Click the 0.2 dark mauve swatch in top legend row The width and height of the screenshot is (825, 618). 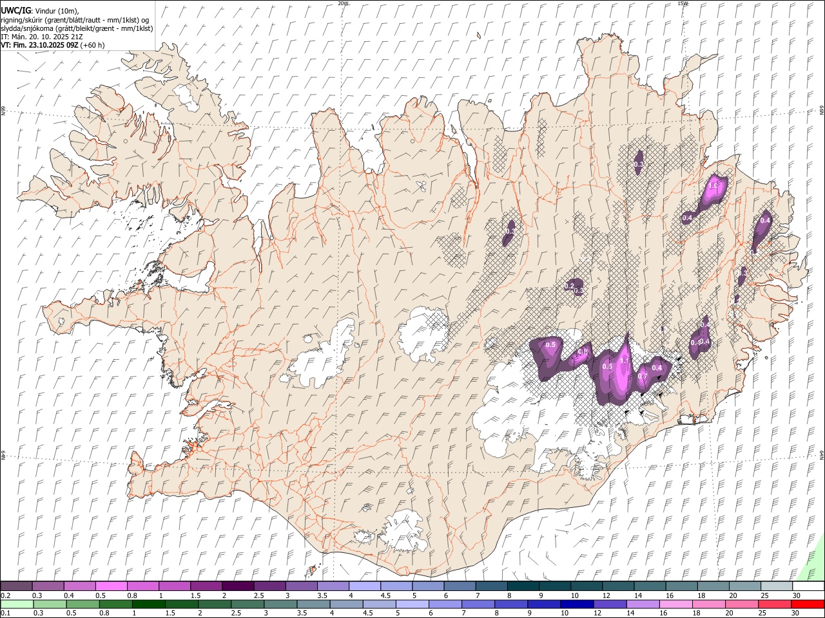coord(16,586)
